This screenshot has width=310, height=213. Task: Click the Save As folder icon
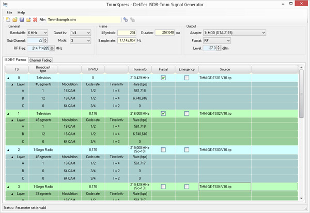click(x=28, y=20)
